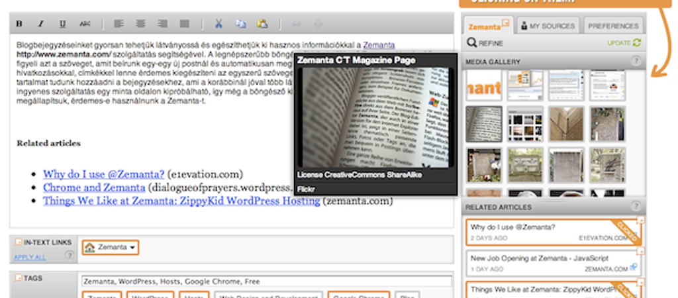Apply italic formatting from the toolbar
Image resolution: width=678 pixels, height=298 pixels.
click(x=40, y=25)
